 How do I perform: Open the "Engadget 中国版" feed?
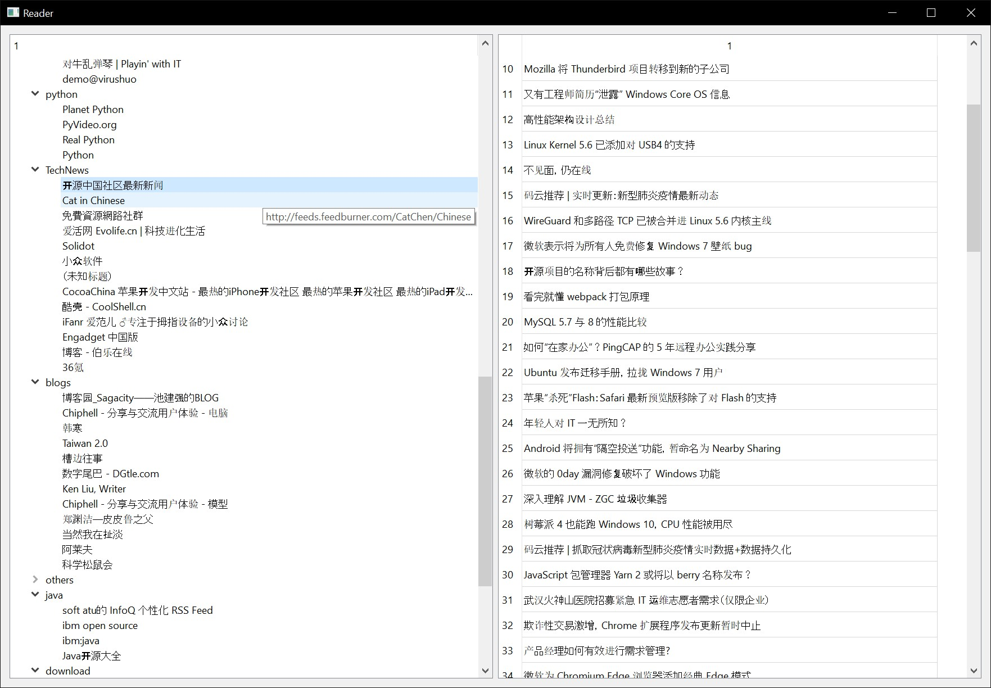99,337
